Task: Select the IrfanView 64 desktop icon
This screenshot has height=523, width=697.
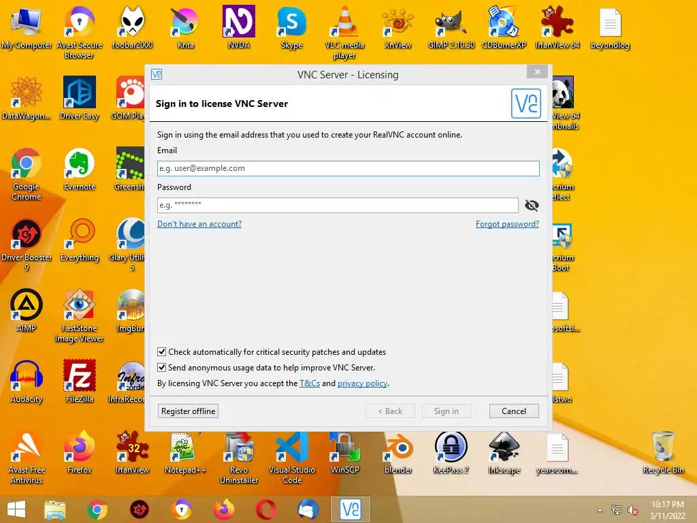Action: pyautogui.click(x=557, y=27)
